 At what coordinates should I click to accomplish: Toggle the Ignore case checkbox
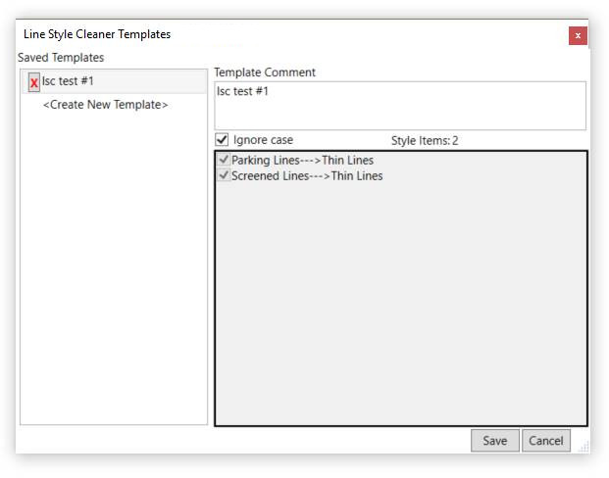(222, 140)
